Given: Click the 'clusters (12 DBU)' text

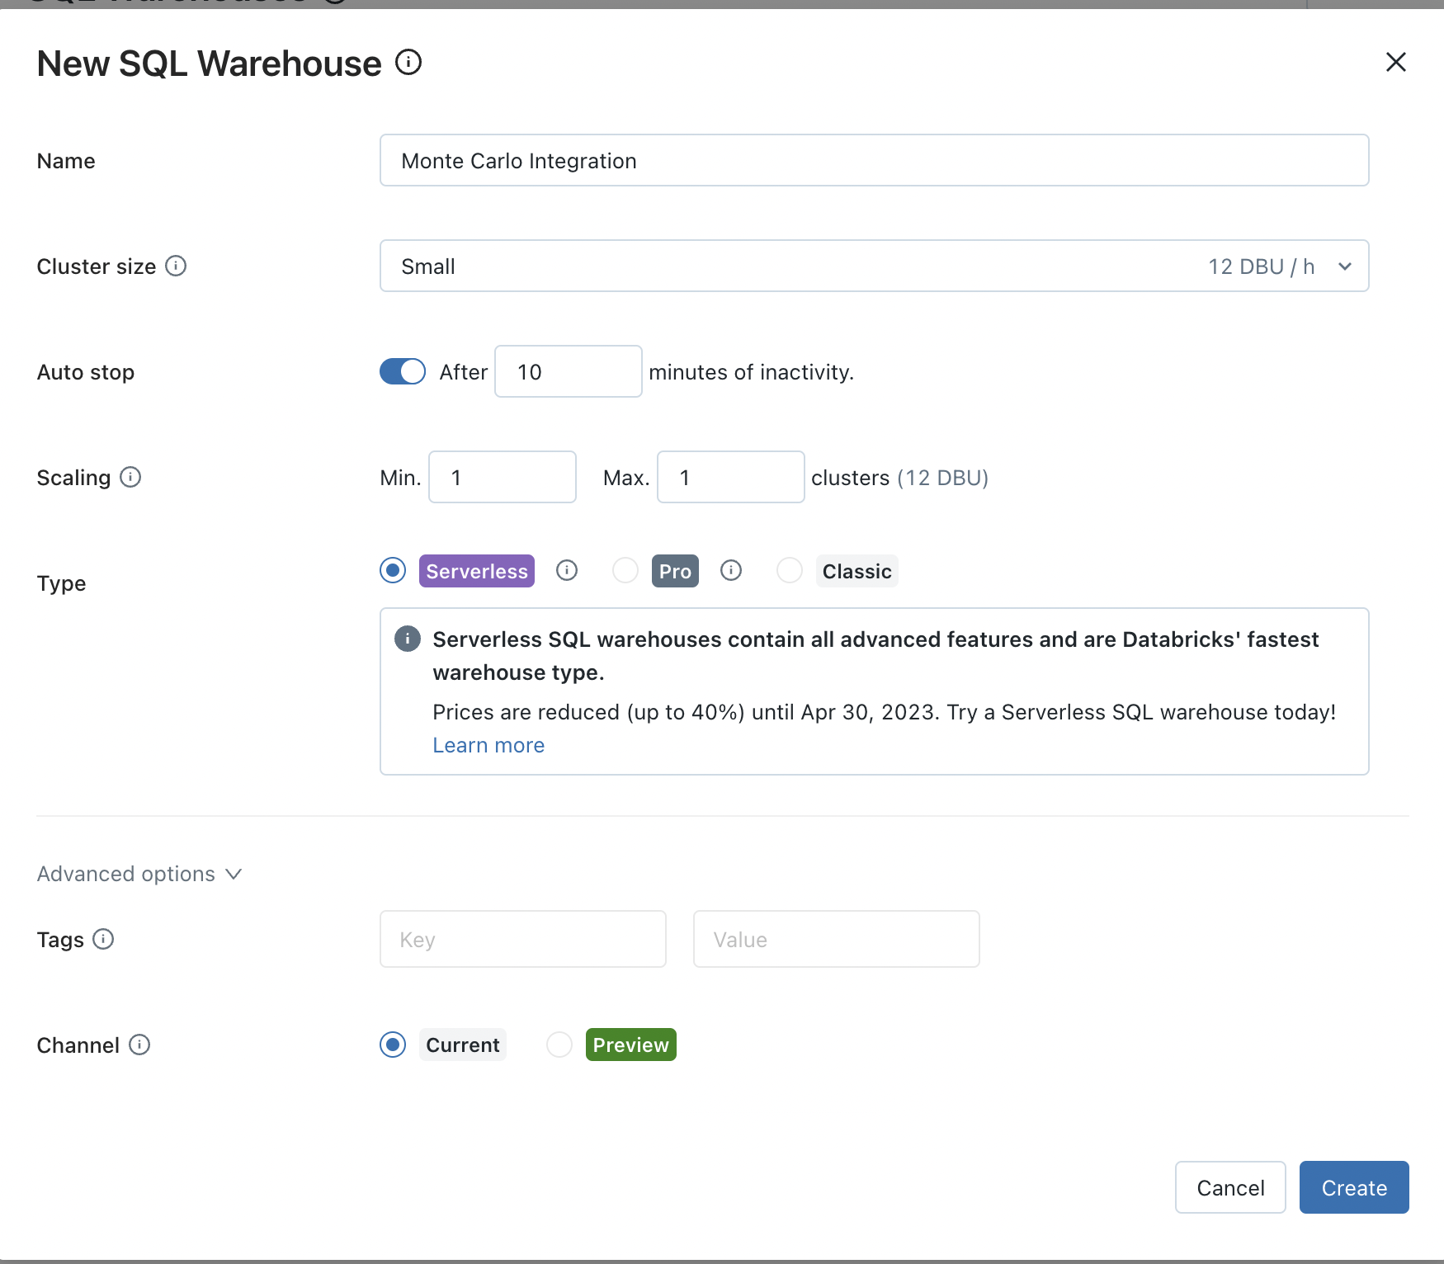Looking at the screenshot, I should [x=900, y=478].
